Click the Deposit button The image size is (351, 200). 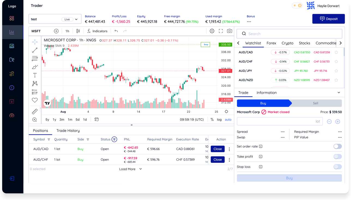[328, 19]
